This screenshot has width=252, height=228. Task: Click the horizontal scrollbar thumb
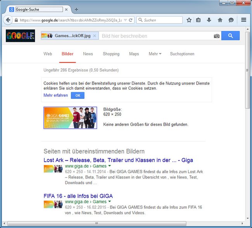point(97,223)
